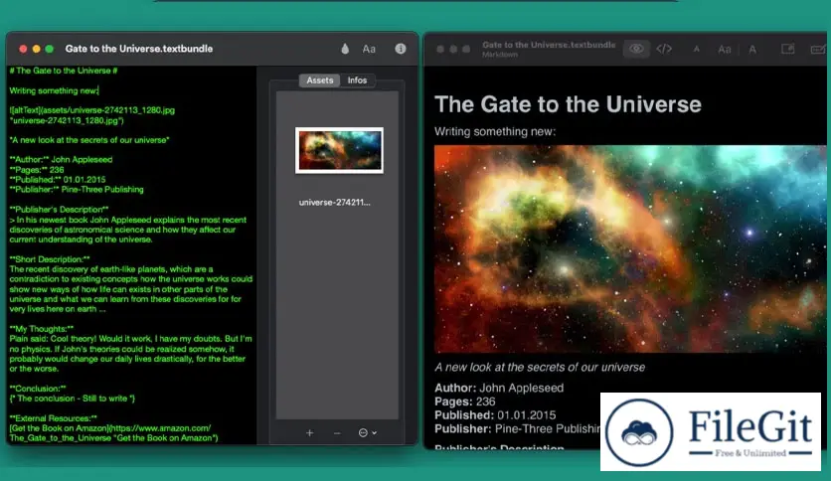
Task: Switch to the Infos tab
Action: pos(357,80)
